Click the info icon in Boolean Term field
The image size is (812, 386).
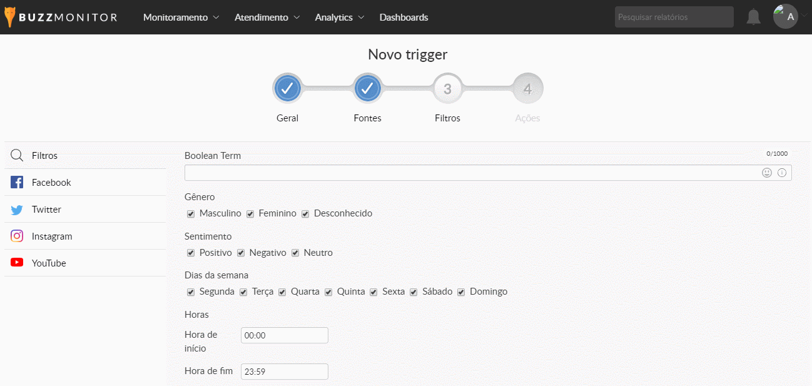[x=782, y=173]
